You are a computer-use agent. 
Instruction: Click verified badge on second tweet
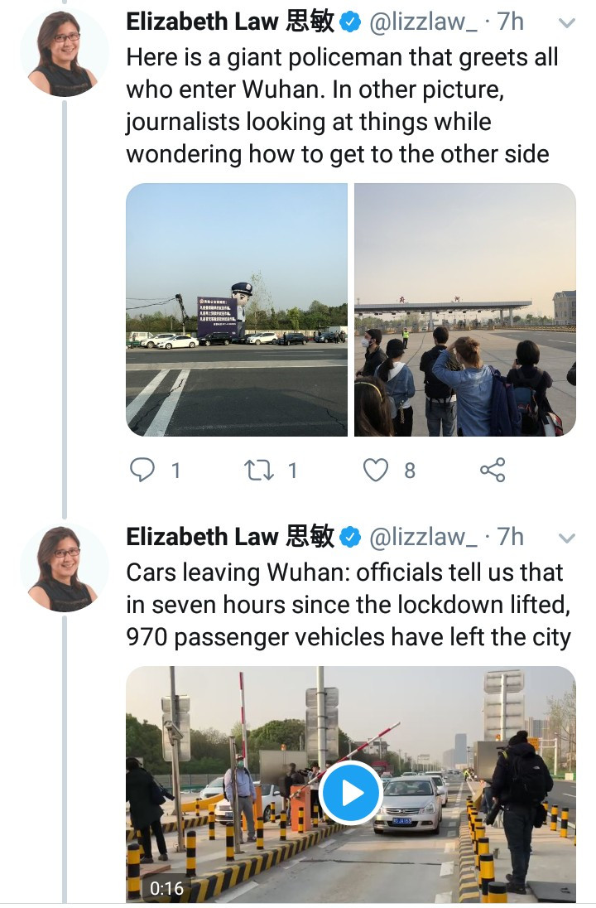click(x=350, y=538)
